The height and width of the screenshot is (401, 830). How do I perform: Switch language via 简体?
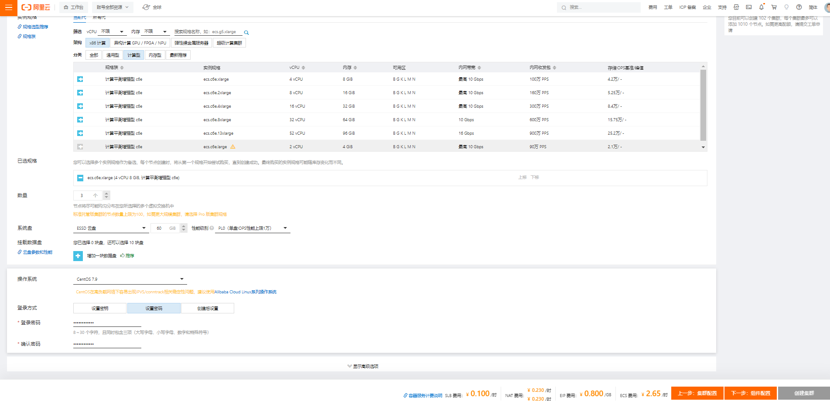[x=813, y=7]
